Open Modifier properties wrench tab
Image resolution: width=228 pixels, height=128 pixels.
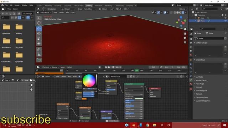[191, 64]
